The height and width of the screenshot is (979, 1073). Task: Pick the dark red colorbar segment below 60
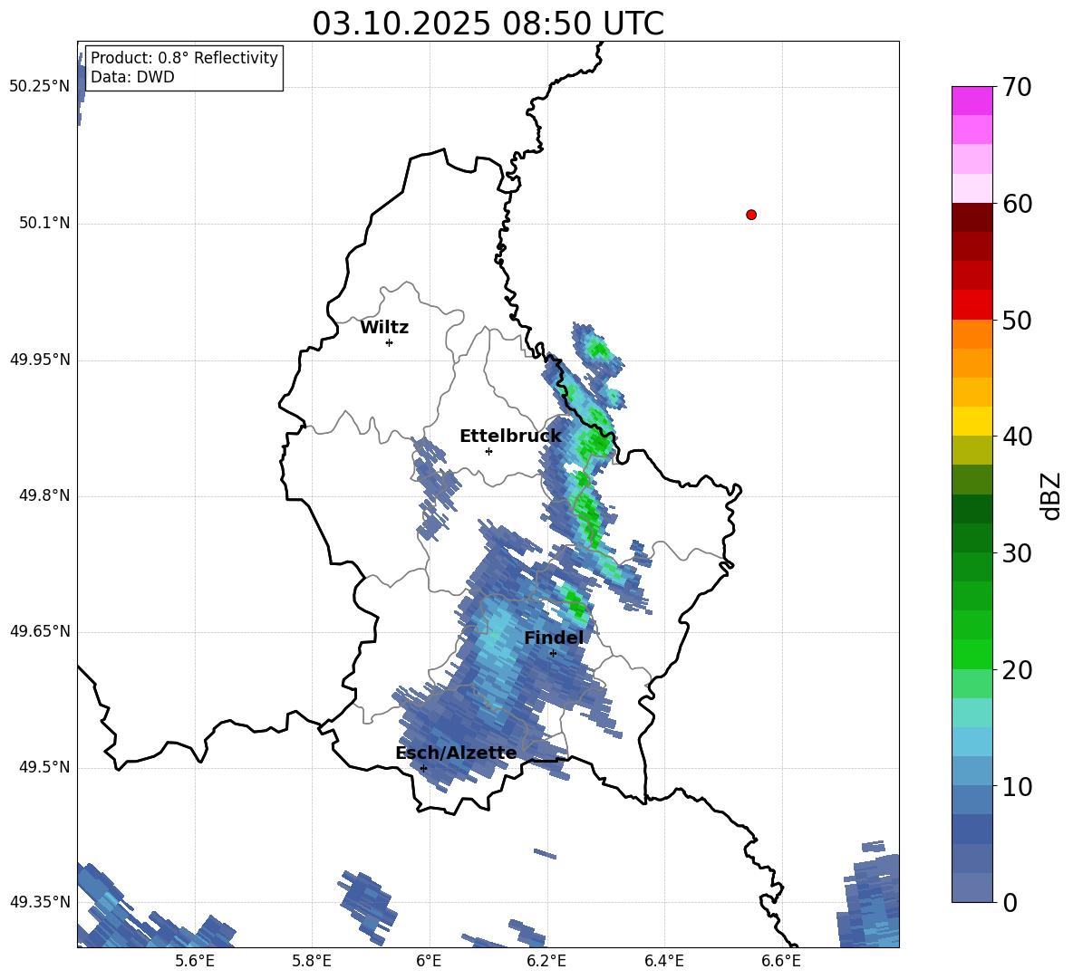[971, 217]
